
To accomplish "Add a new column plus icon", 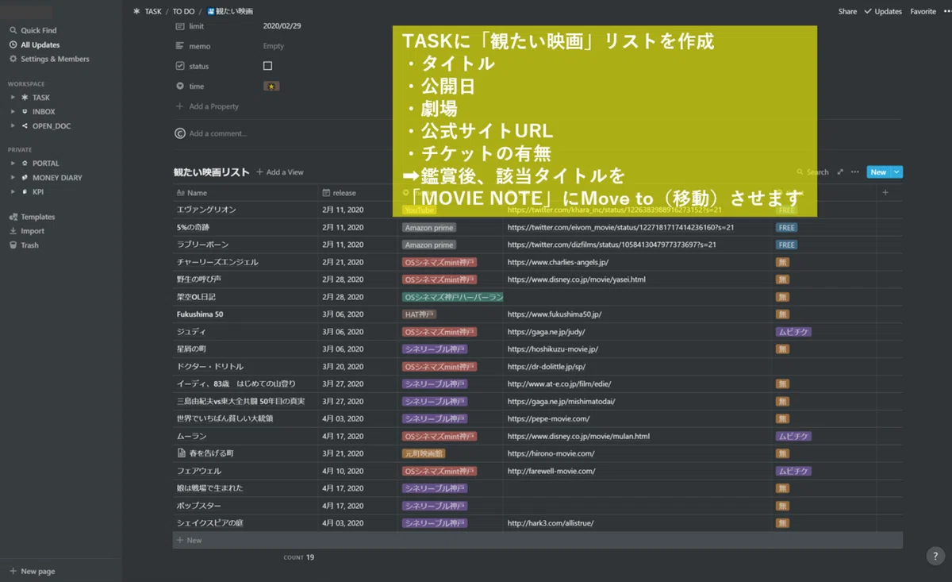I will pos(885,192).
